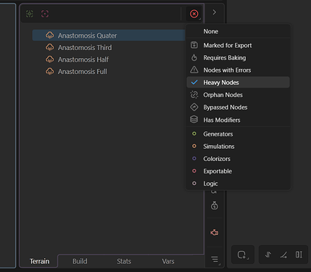Click the red crosshair focus icon
This screenshot has width=311, height=272.
[x=45, y=14]
